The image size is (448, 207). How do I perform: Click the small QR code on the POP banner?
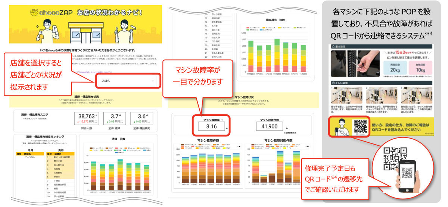360,126
